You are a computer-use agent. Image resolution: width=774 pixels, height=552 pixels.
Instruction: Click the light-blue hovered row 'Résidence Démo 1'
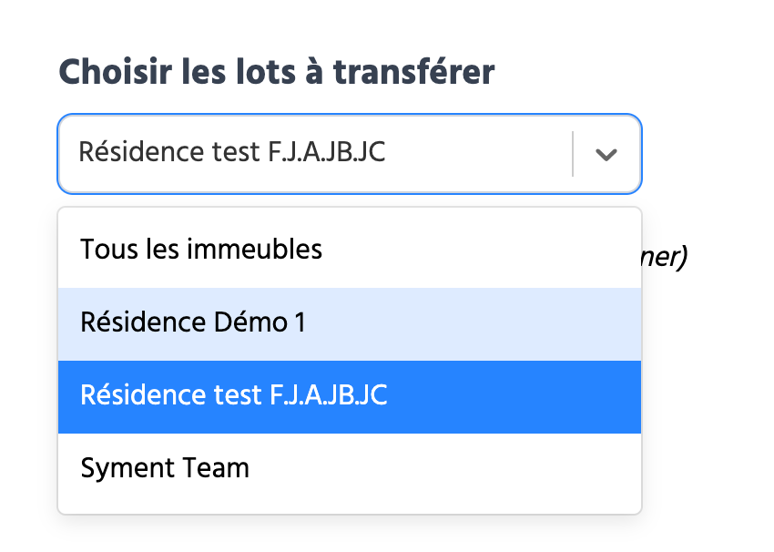coord(350,324)
